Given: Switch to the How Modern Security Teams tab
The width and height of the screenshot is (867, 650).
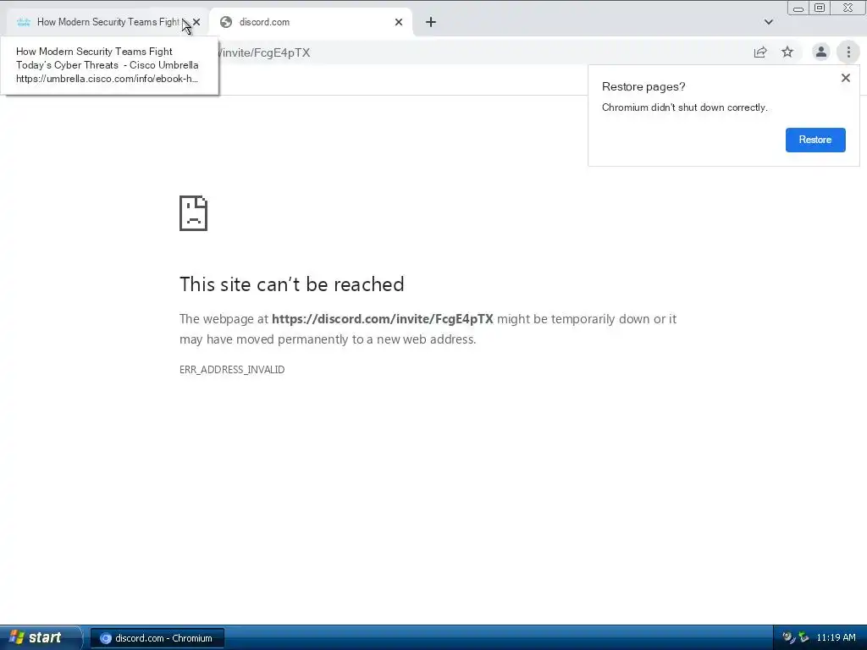Looking at the screenshot, I should 108,22.
